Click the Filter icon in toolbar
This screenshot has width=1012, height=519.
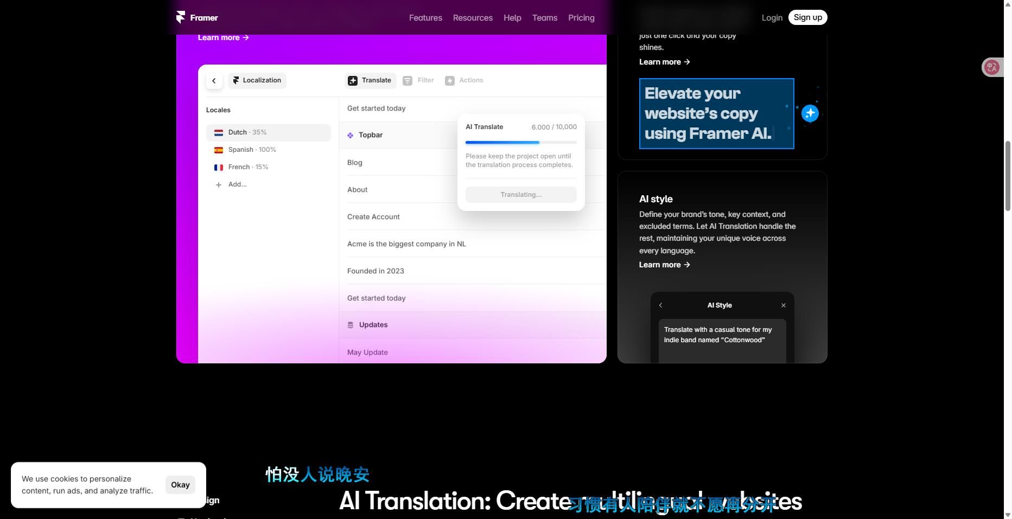pyautogui.click(x=408, y=81)
